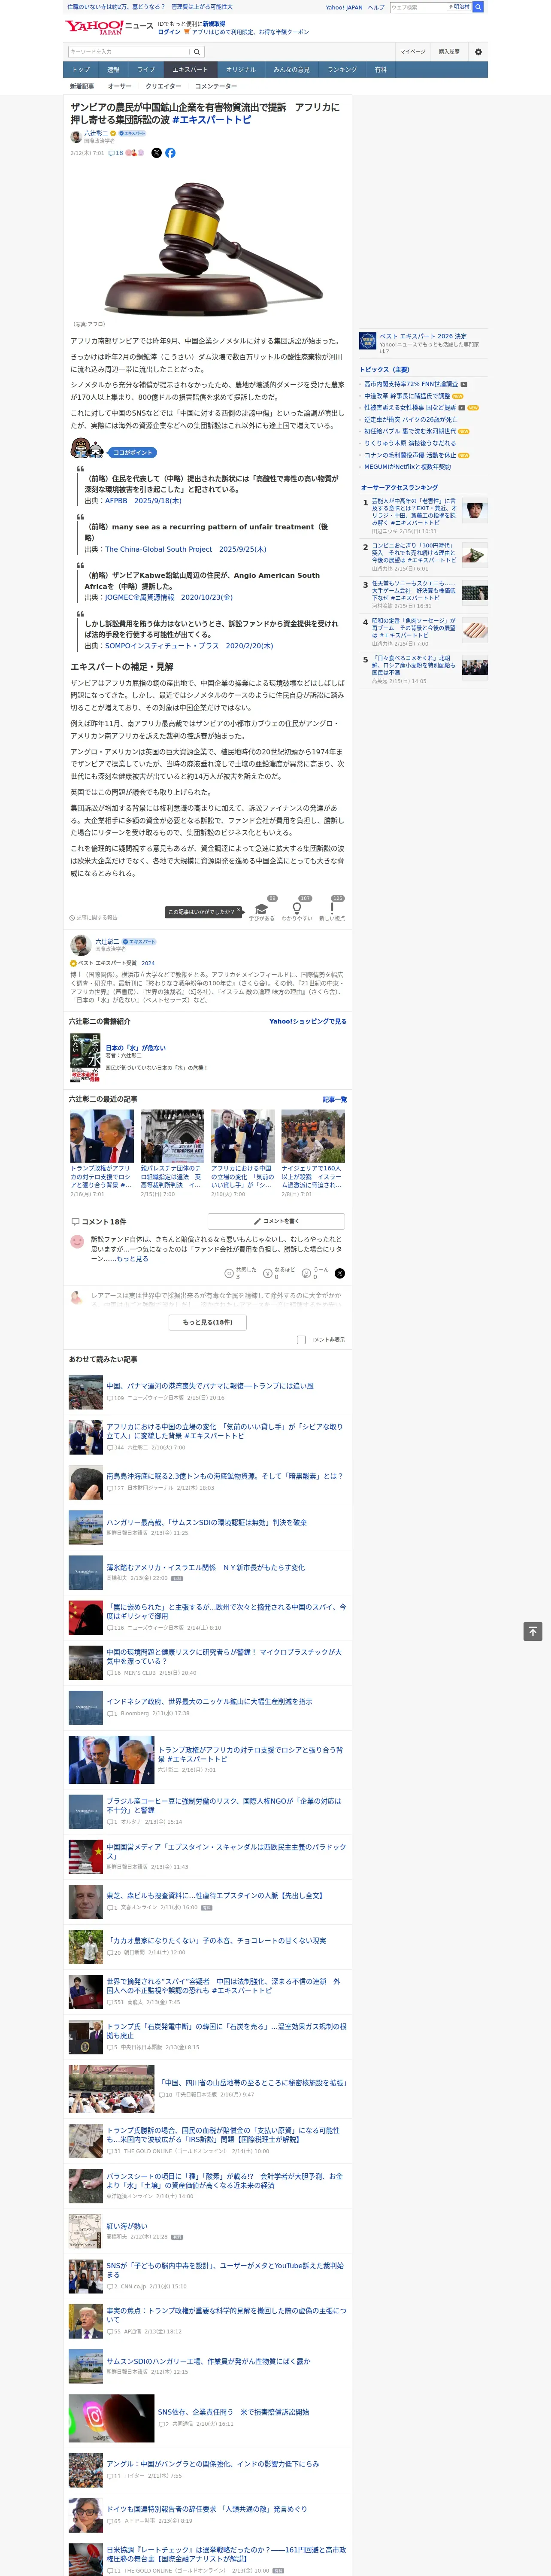
Task: Open 南鳥島沖海底に眠る2.3億トン article
Action: 224,1476
